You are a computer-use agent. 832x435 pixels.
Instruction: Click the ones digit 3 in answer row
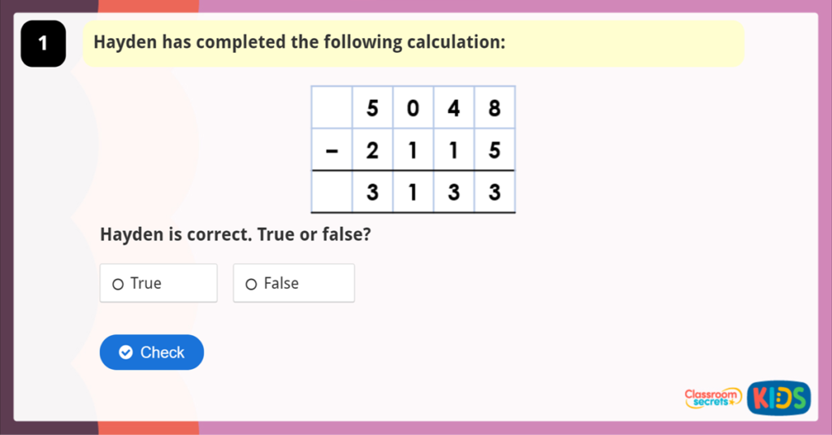click(x=494, y=193)
